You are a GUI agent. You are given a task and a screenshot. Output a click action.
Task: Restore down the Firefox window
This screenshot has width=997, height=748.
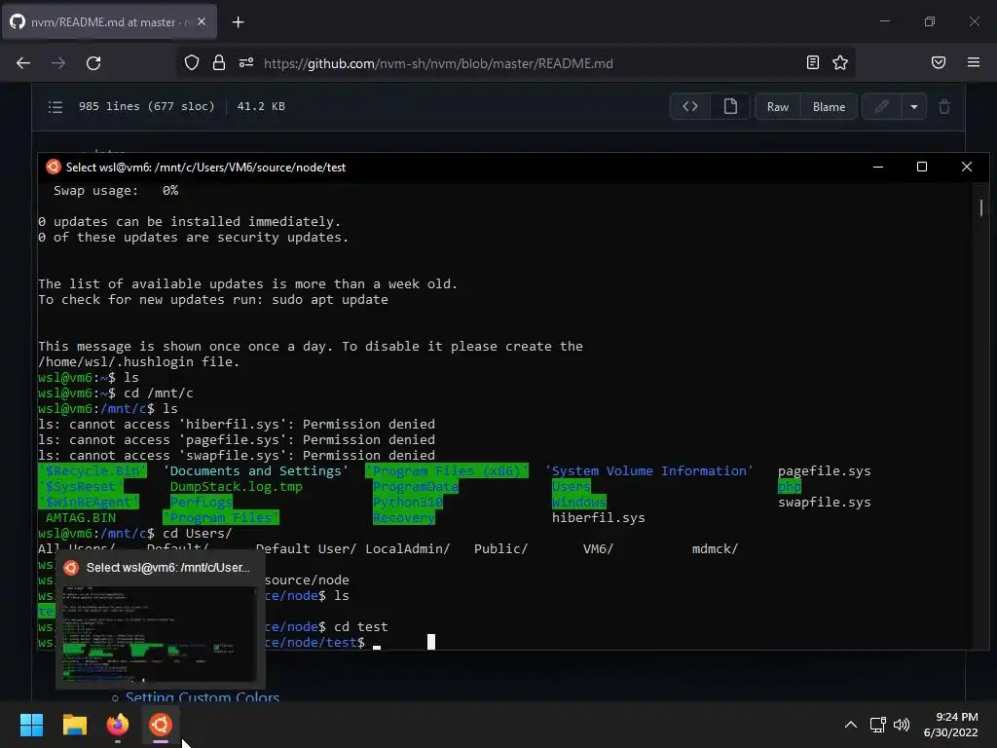[930, 21]
